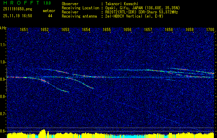Click the HROFFT program title
The height and width of the screenshot is (138, 217).
pos(21,3)
